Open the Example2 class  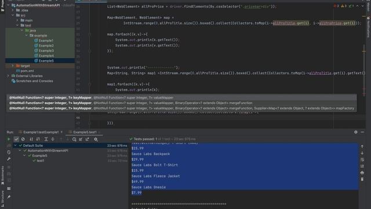[46, 45]
